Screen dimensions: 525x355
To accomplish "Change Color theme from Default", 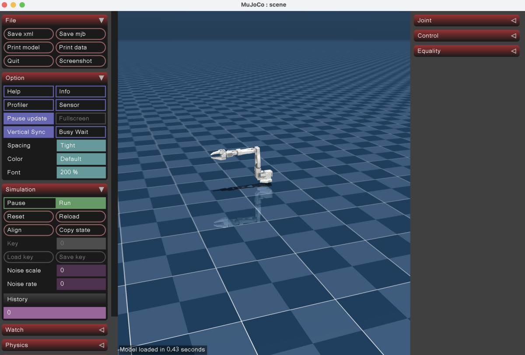I will tap(81, 159).
